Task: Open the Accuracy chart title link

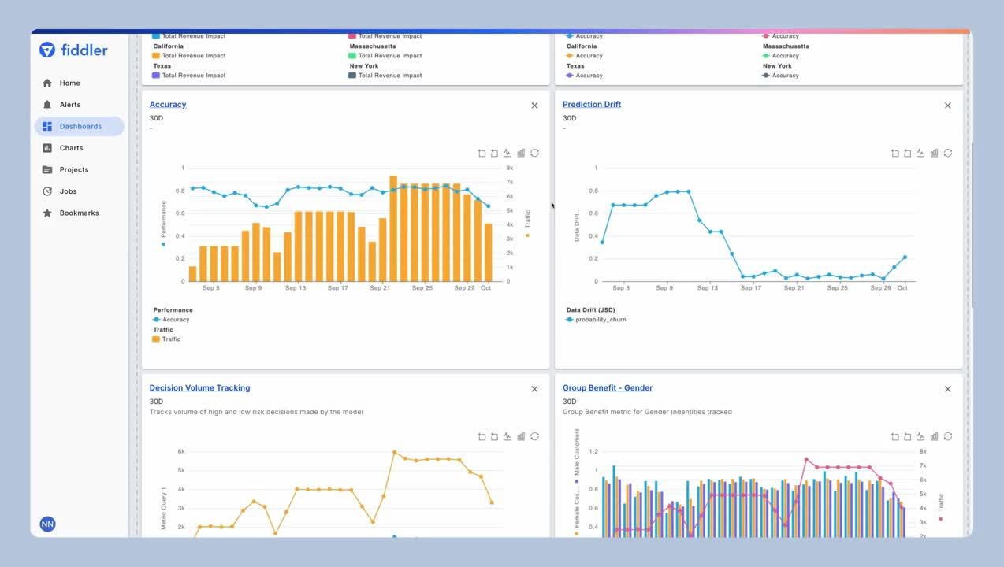Action: click(x=168, y=103)
